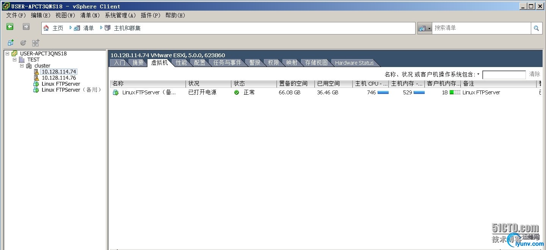
Task: Select the Linux FTPServer（备... row name cell
Action: coord(149,92)
